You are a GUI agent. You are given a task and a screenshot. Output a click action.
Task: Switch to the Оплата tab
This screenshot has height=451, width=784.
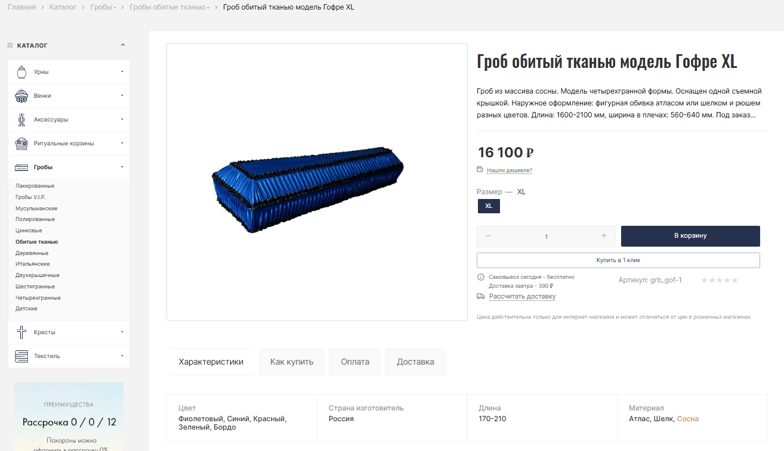[355, 362]
